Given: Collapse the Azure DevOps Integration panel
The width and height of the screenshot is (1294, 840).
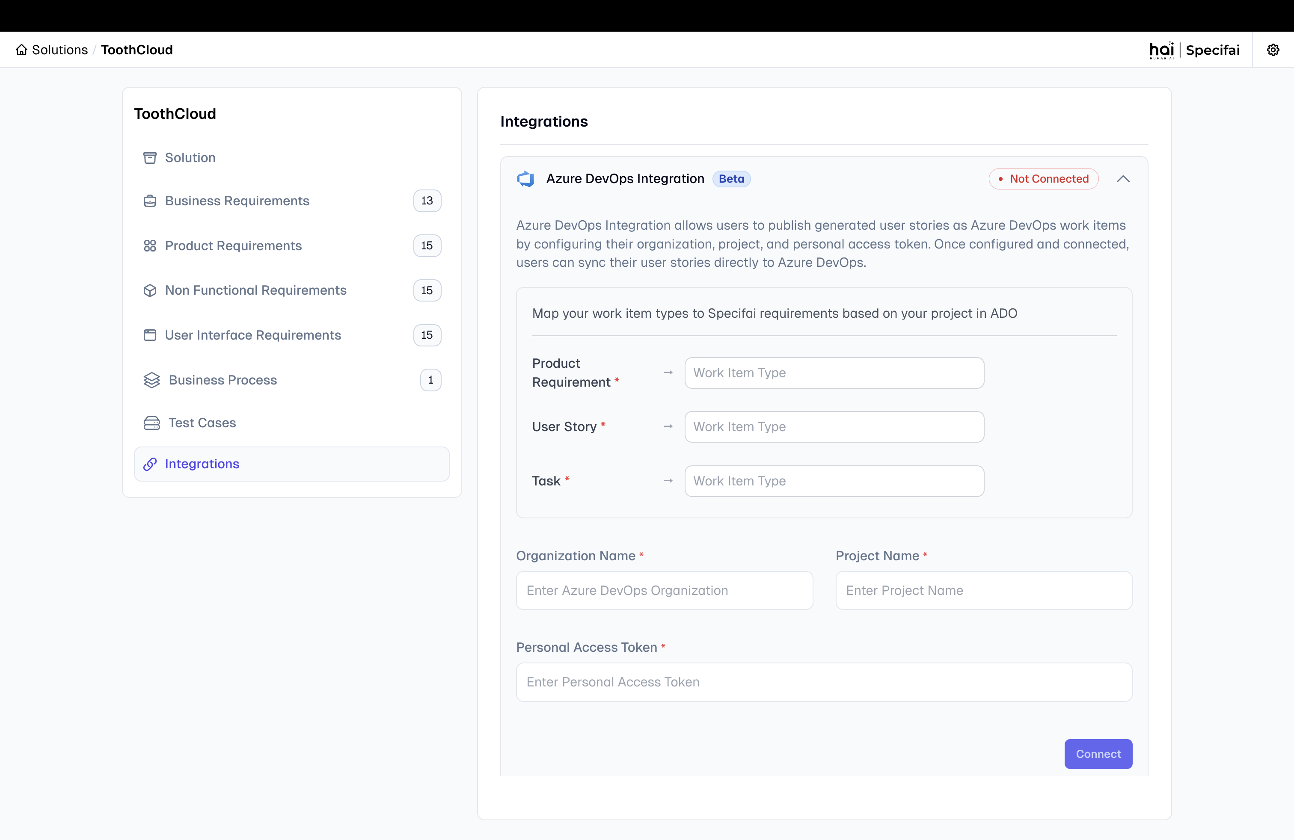Looking at the screenshot, I should pyautogui.click(x=1123, y=179).
